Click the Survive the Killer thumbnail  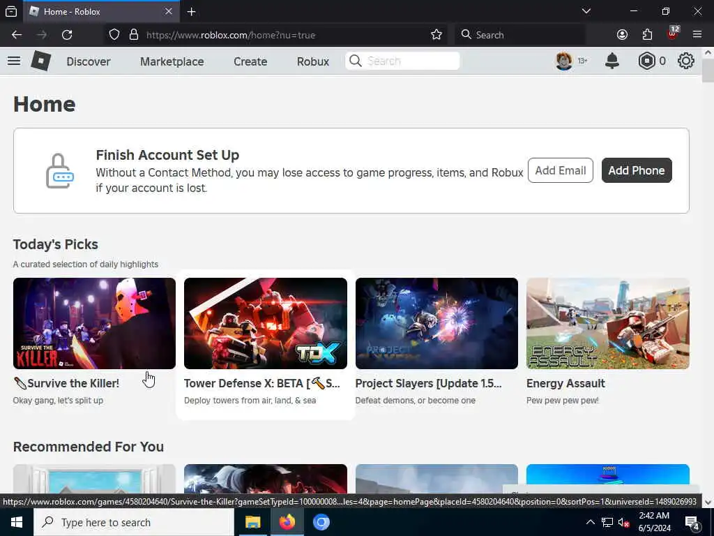pyautogui.click(x=94, y=323)
